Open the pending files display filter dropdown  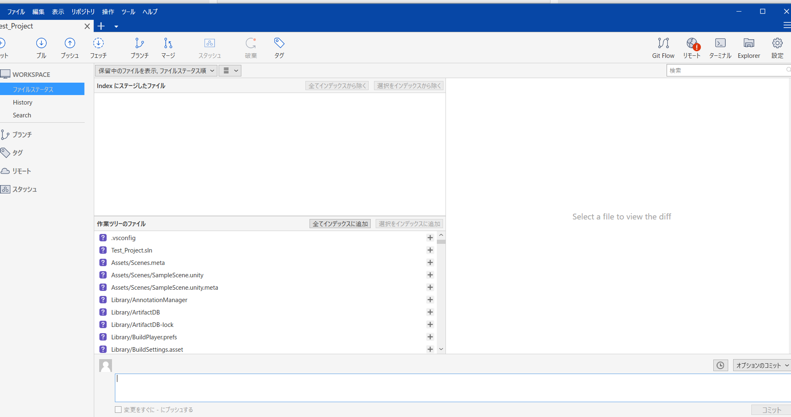point(156,71)
